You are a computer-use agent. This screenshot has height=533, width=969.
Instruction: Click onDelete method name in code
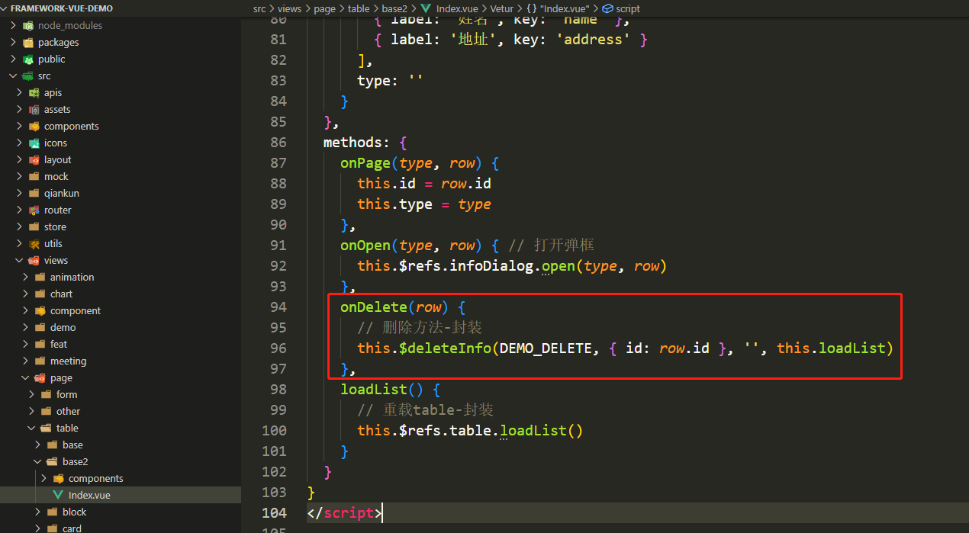pyautogui.click(x=374, y=307)
